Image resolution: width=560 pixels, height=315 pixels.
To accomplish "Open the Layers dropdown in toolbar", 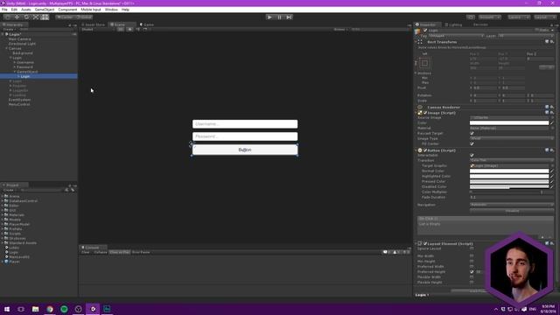I will click(x=519, y=17).
